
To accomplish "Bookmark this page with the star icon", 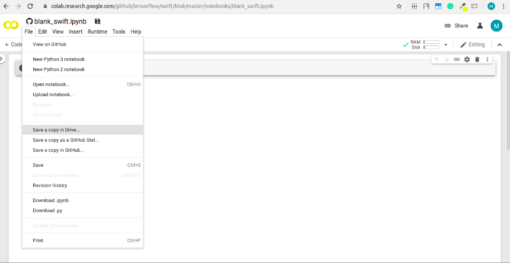I will click(399, 6).
